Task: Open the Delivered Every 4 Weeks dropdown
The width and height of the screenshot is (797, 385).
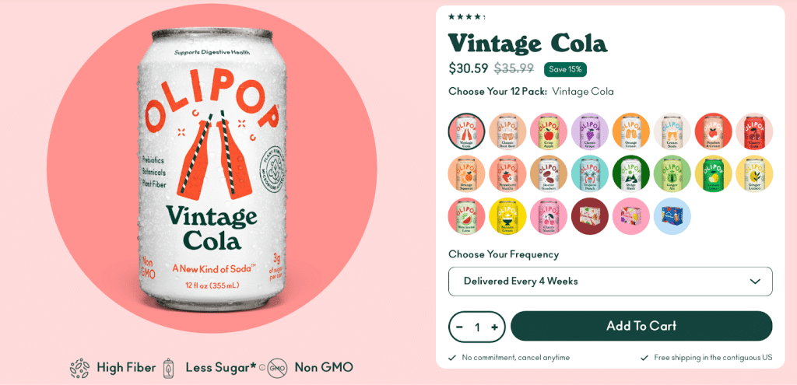Action: [610, 282]
